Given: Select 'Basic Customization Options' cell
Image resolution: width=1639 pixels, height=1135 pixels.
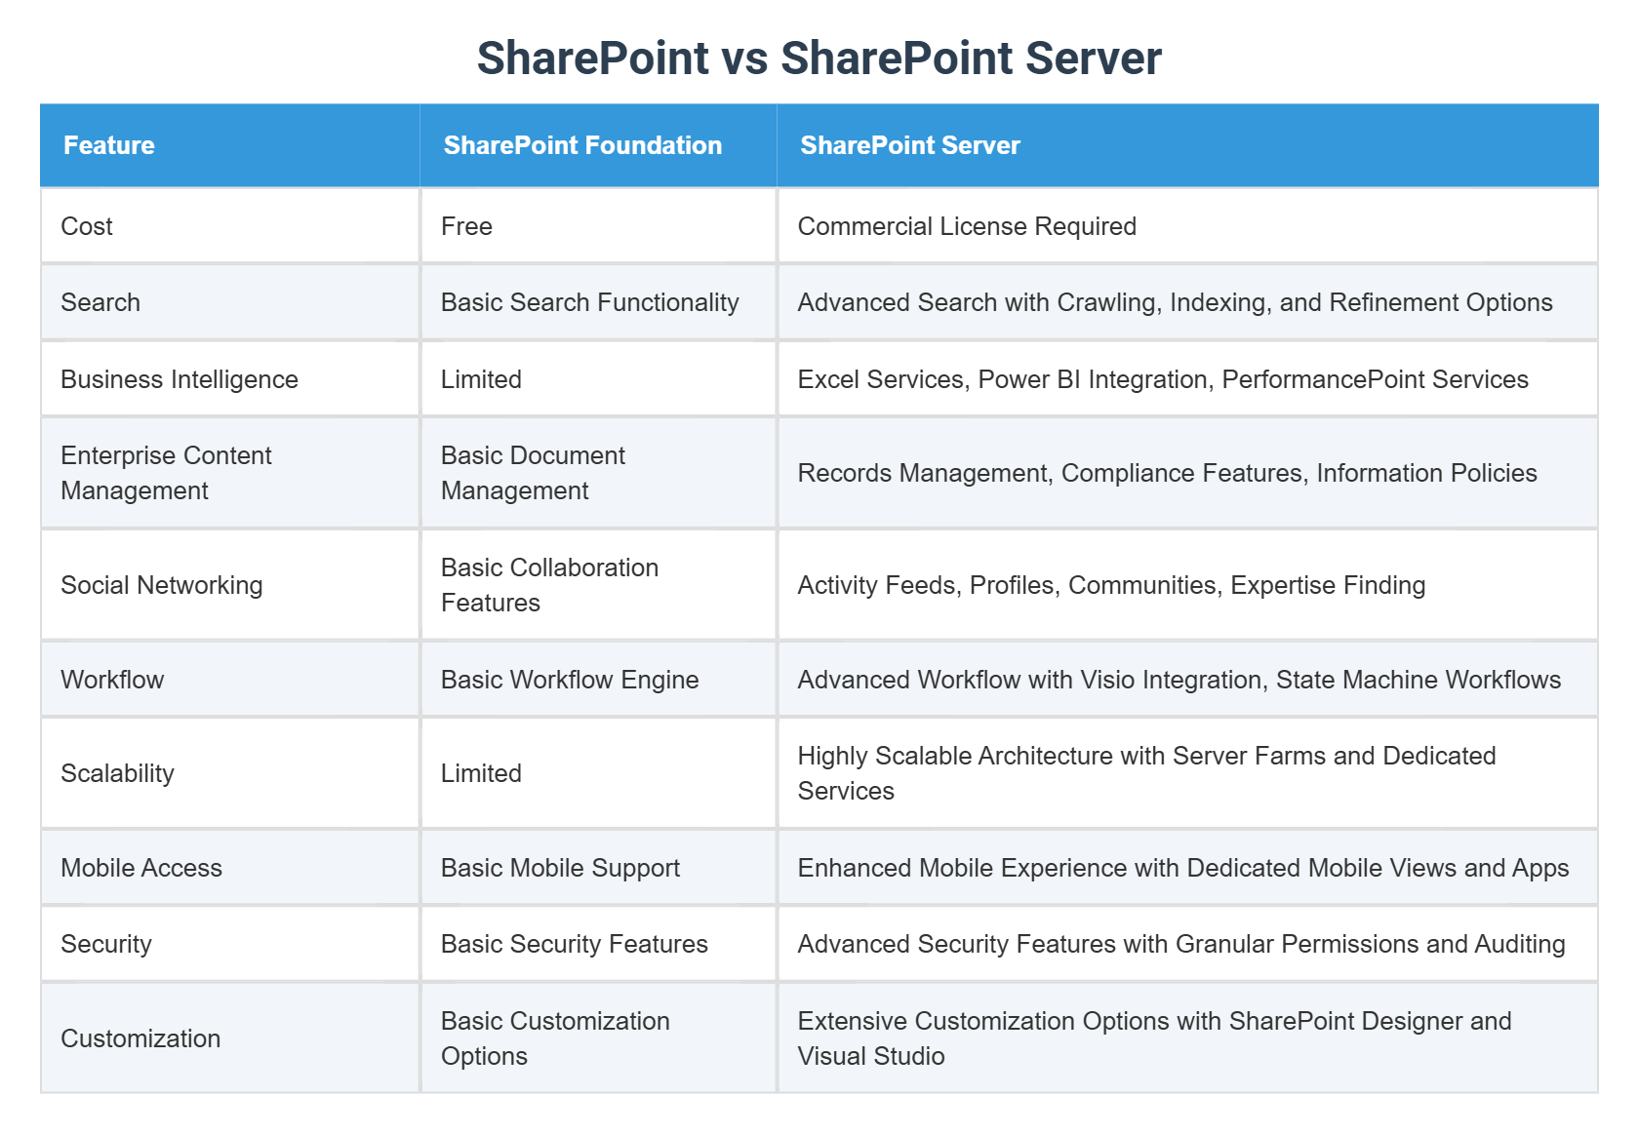Looking at the screenshot, I should [x=599, y=1038].
